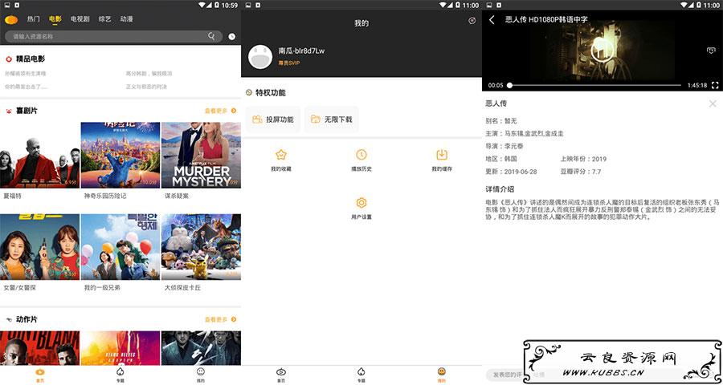Click the 主演：马东锡,金武烈,金成圭 line
The image size is (723, 385).
point(525,134)
